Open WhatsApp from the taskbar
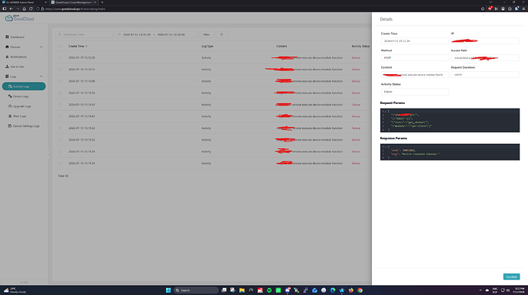The height and width of the screenshot is (295, 528). coord(278,290)
